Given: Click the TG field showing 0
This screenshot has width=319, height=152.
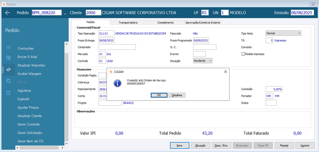Looking at the screenshot, I should 270,40.
